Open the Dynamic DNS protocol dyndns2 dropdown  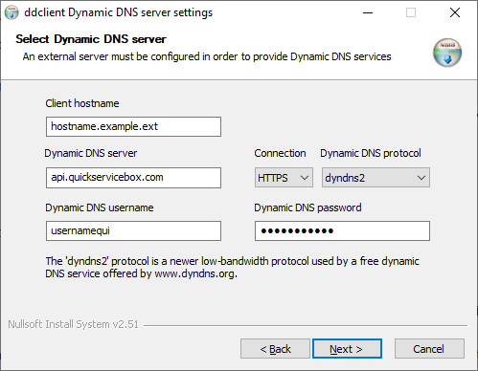coord(376,178)
